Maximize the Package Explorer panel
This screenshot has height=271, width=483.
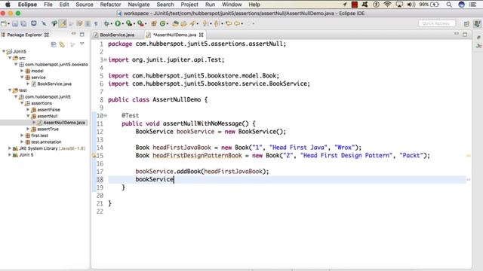pyautogui.click(x=82, y=35)
